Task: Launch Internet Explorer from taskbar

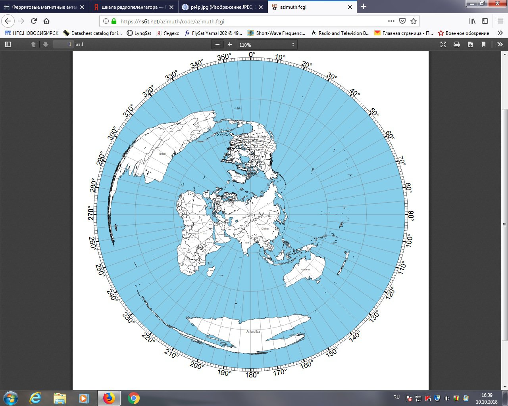Action: (36, 398)
